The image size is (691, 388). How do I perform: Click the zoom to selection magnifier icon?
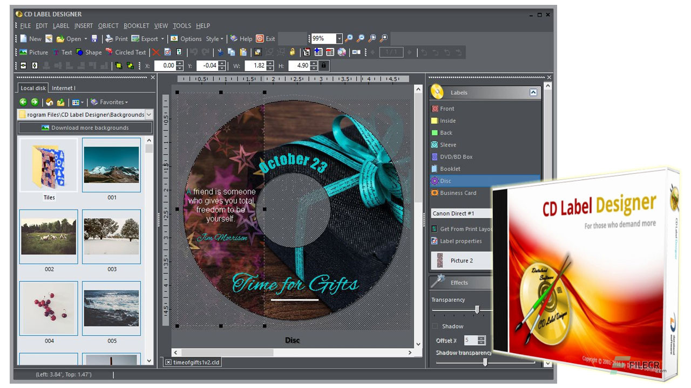click(372, 39)
